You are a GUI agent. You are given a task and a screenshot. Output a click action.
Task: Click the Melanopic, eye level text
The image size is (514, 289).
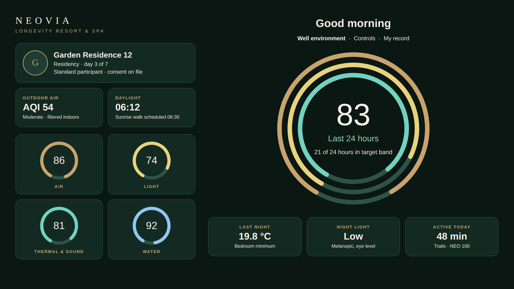pos(353,246)
